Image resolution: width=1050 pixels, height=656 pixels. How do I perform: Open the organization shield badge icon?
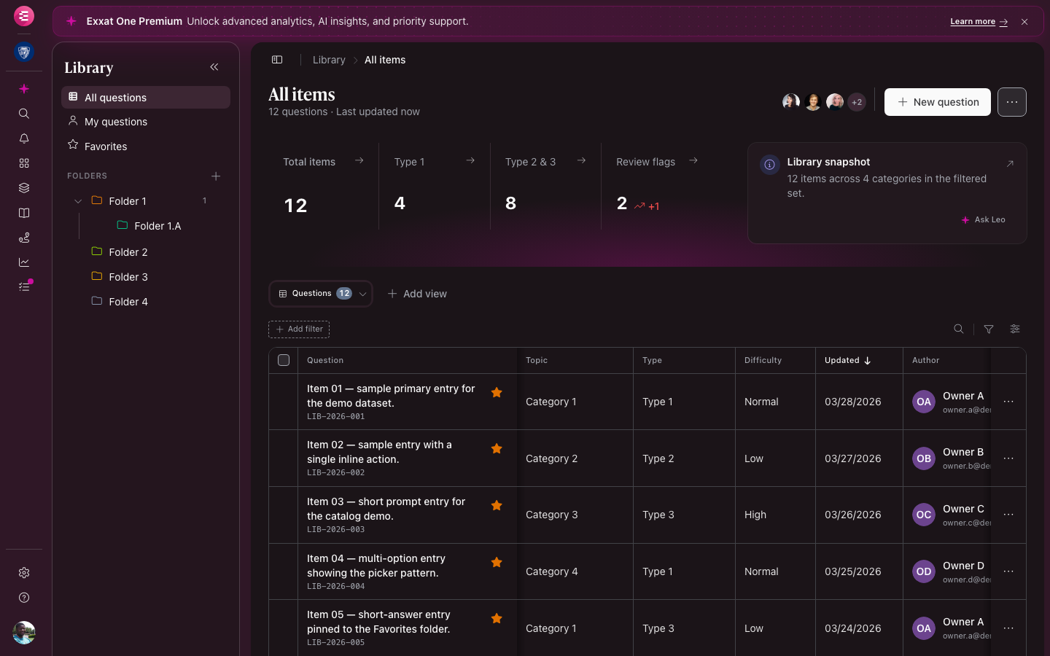[x=24, y=52]
